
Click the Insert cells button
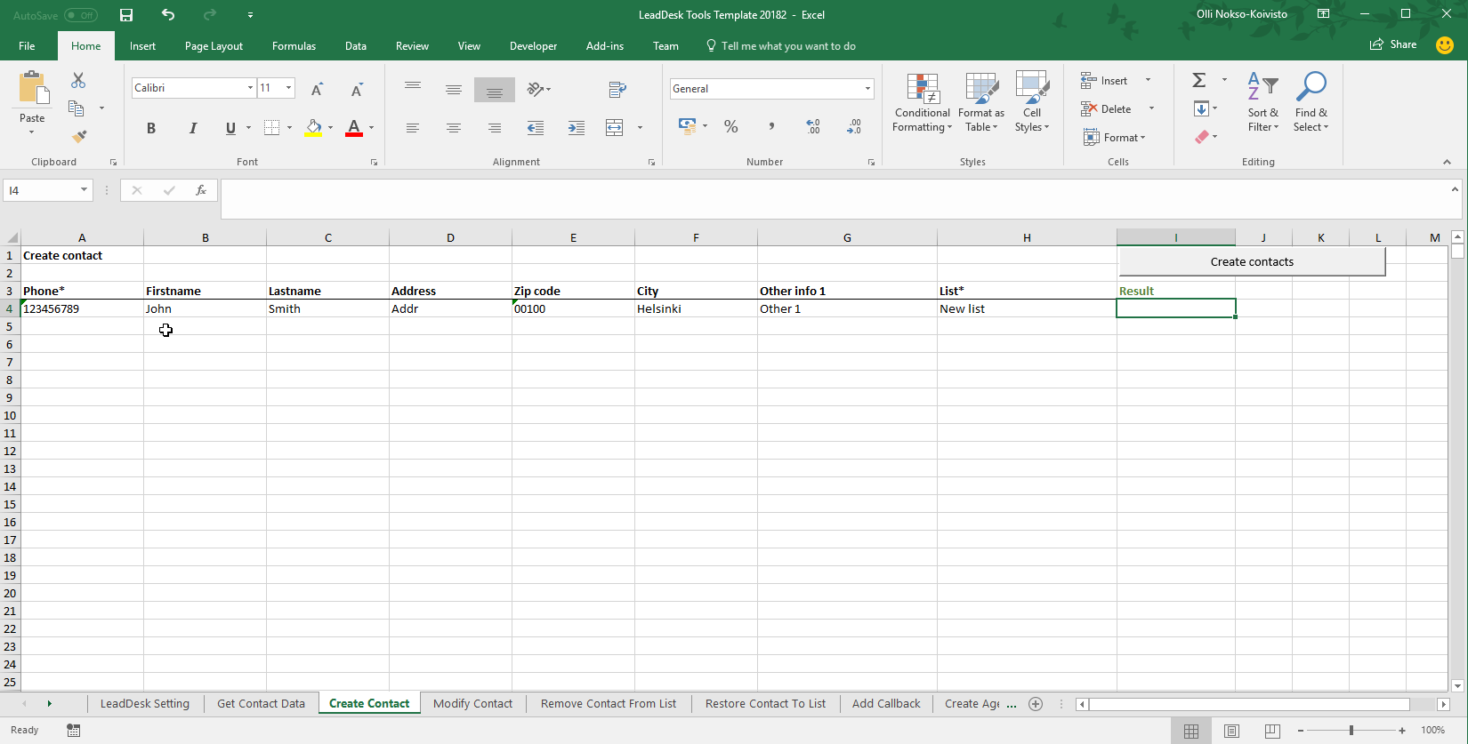1104,81
